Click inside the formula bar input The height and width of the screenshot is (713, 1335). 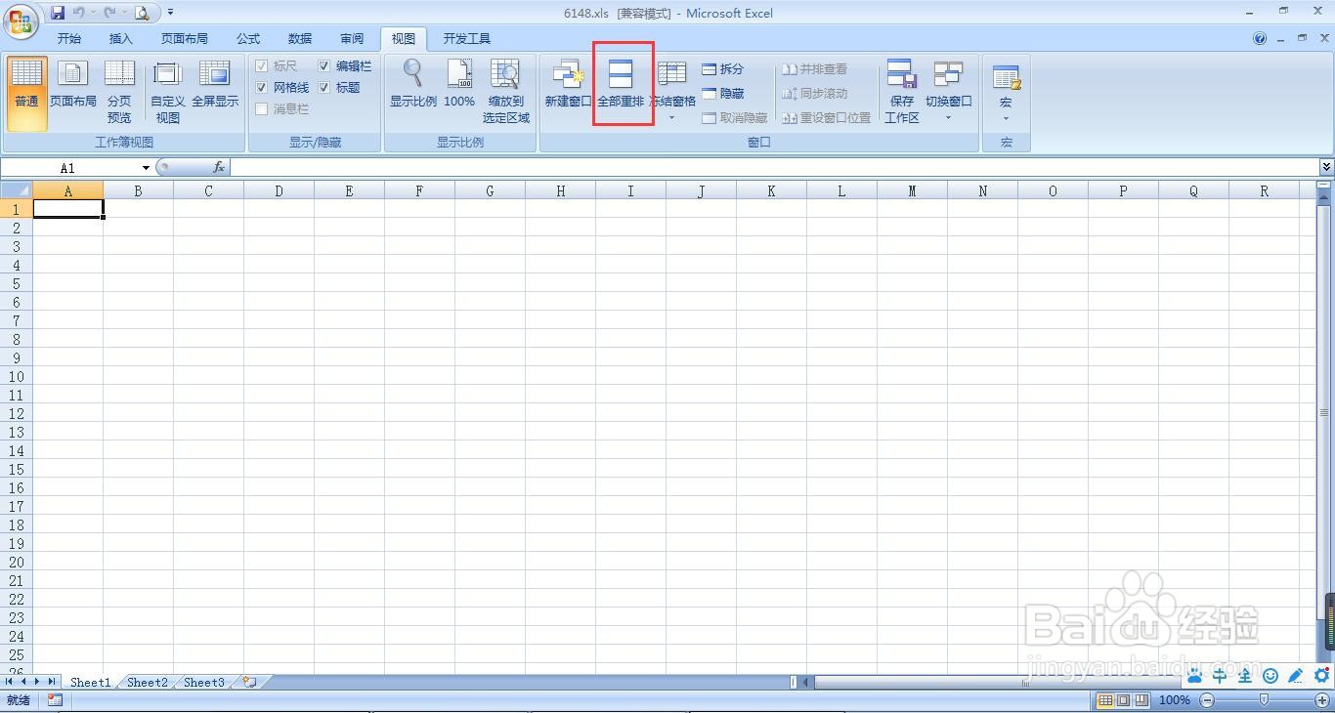click(x=772, y=168)
